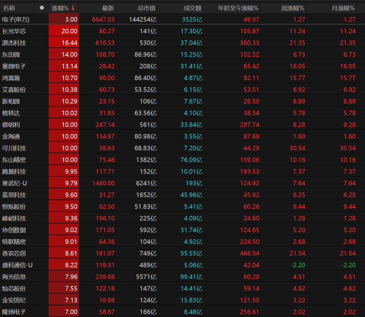
Task: Click the dot marker beside 恒烁股份
Action: pyautogui.click(x=42, y=206)
